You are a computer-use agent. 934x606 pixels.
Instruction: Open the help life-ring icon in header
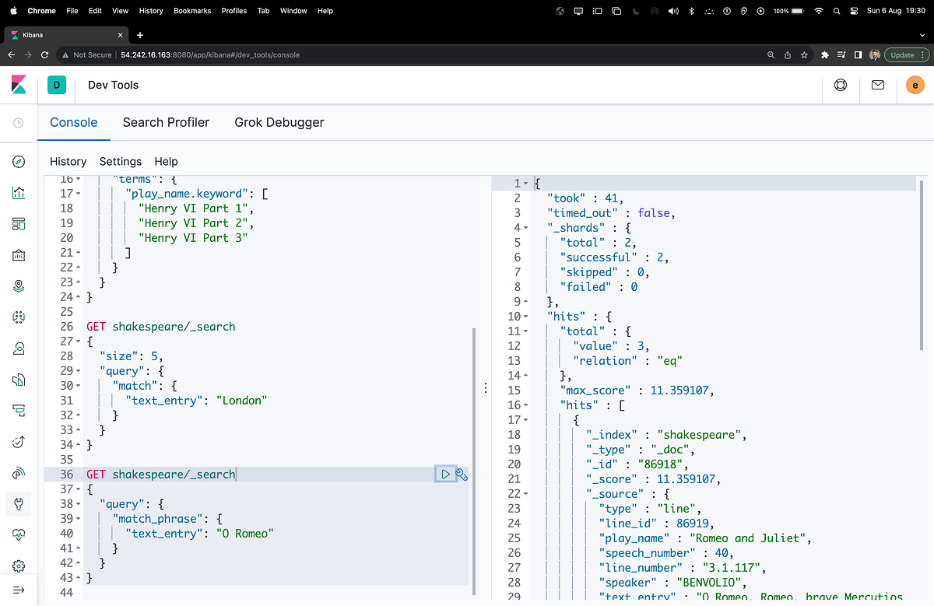(x=841, y=85)
